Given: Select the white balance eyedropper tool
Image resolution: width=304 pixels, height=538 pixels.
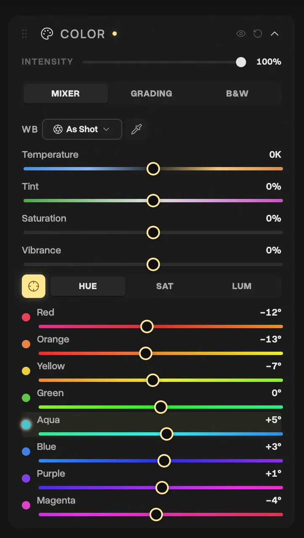Looking at the screenshot, I should coord(136,129).
